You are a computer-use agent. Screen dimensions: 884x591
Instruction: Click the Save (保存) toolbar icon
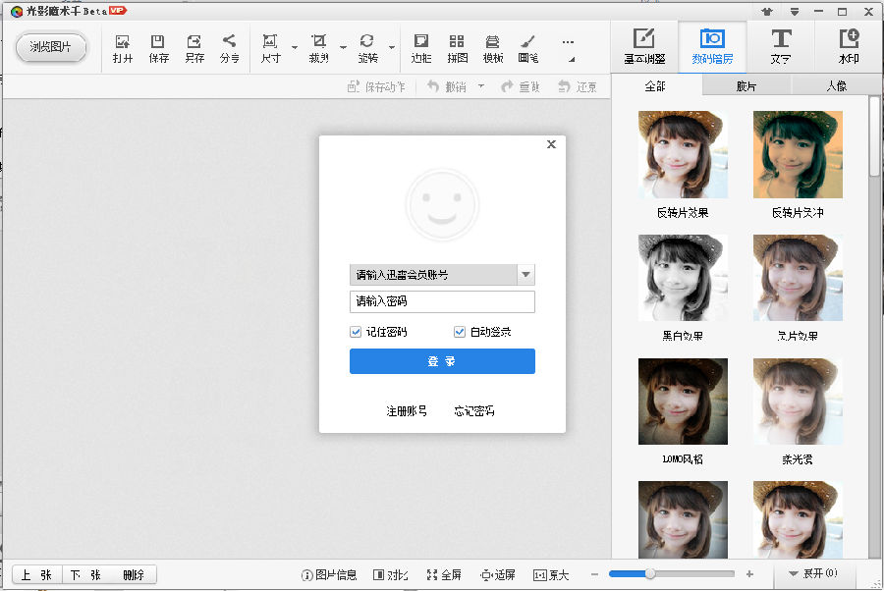tap(157, 47)
